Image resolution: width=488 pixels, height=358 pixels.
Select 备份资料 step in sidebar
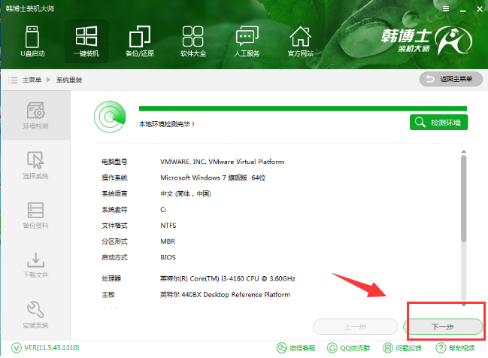35,215
